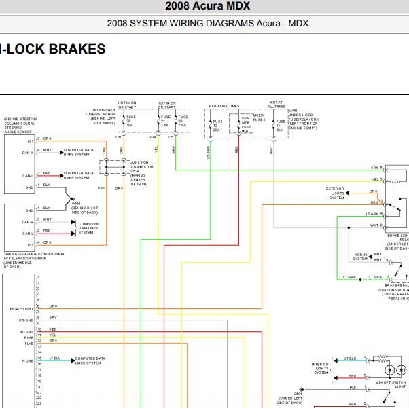Viewport: 409px width, 408px height.
Task: Click arrowhead on steering sensor CAN-H white wire
Action: click(x=62, y=153)
